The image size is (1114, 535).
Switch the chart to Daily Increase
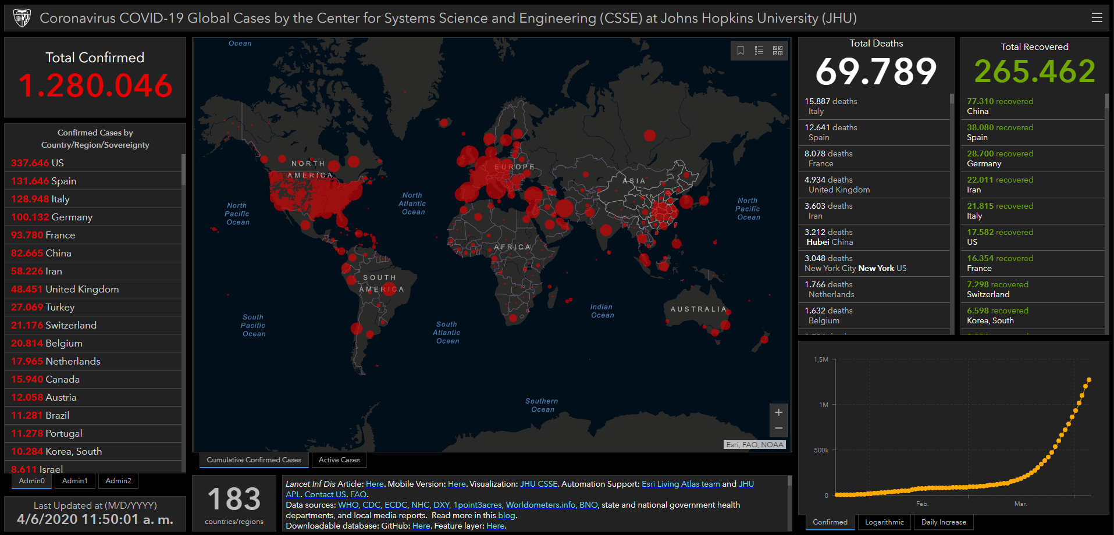(x=944, y=522)
